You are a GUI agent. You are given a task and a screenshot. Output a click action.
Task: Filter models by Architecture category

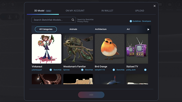pos(101,29)
